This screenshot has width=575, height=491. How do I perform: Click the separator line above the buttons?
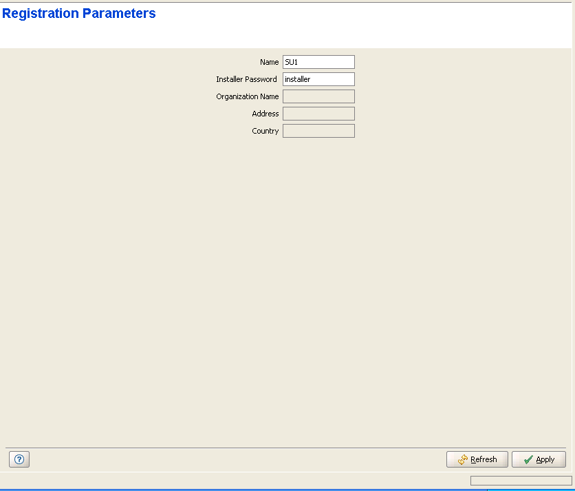(x=286, y=448)
